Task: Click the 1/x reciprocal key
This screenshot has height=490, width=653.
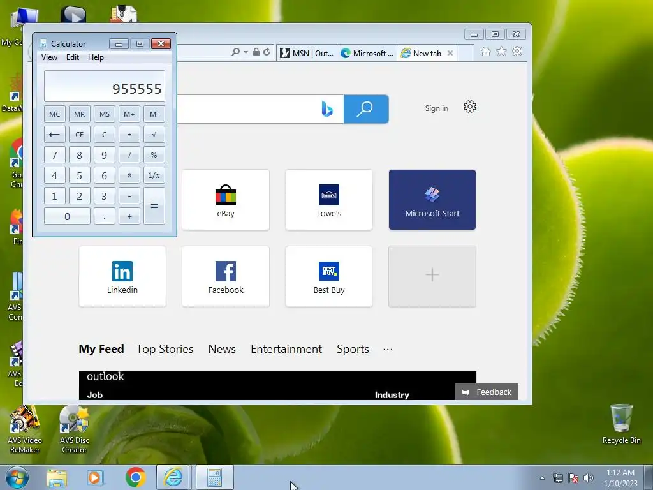Action: [154, 175]
